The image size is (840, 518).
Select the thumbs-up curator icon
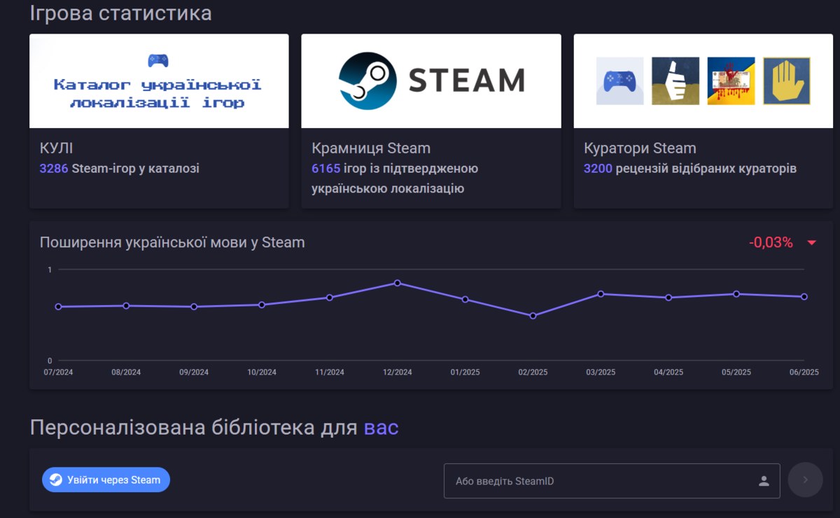point(675,81)
